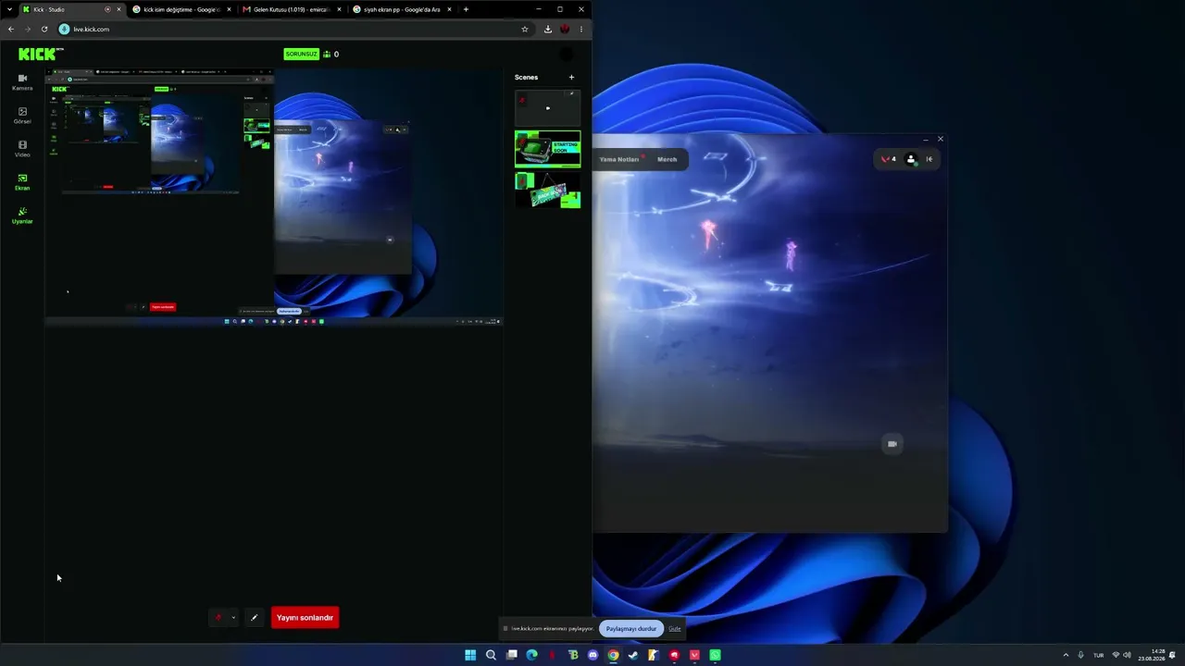
Task: Open WhatsApp from the taskbar
Action: click(x=715, y=655)
